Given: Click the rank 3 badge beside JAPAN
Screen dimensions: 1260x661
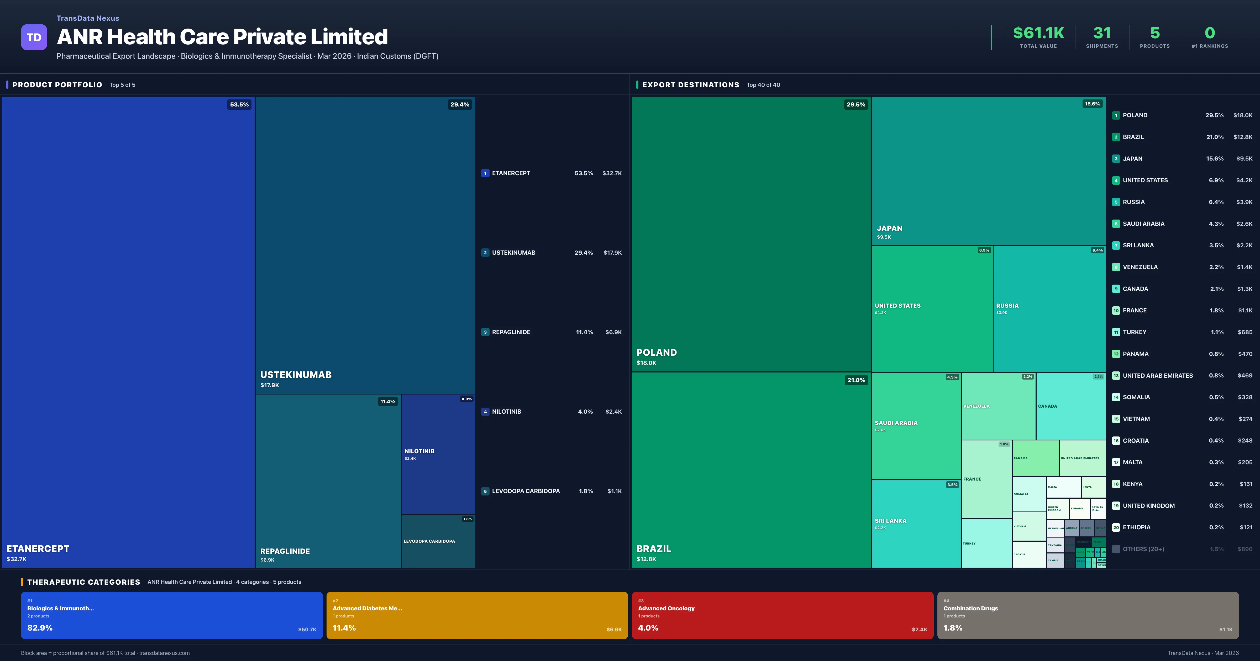Looking at the screenshot, I should click(x=1117, y=158).
